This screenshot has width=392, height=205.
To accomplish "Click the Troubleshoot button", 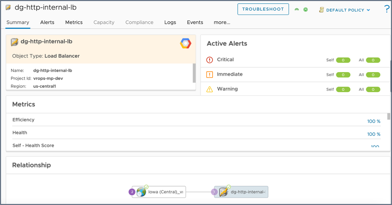I will click(x=263, y=9).
